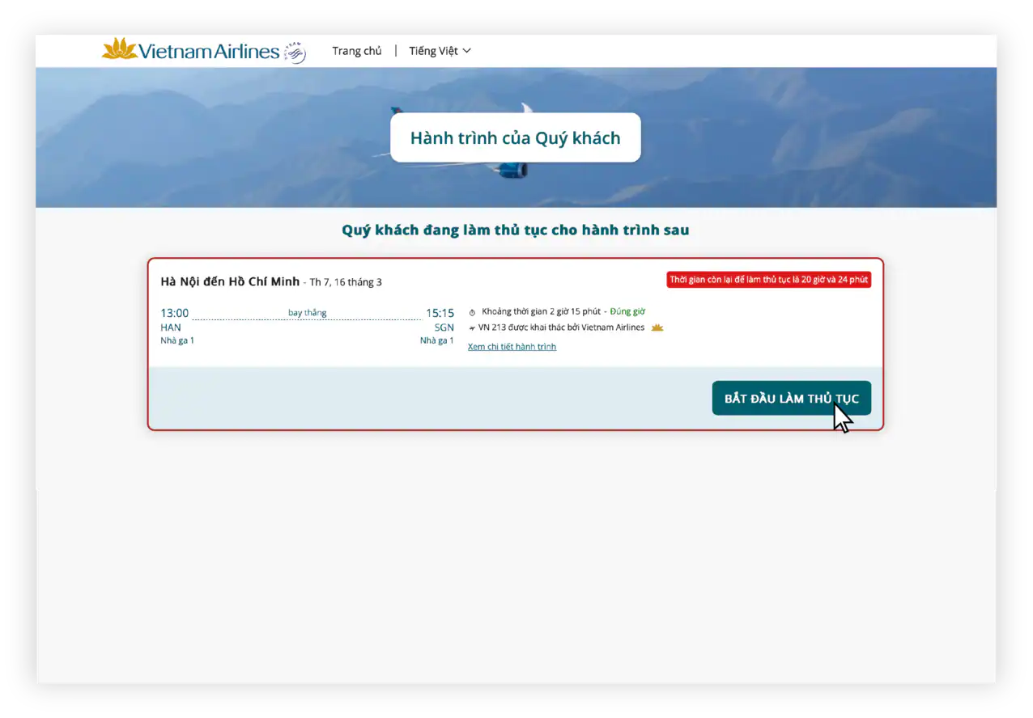
Task: Click Hà Nội đến Hồ Chí Minh heading
Action: pyautogui.click(x=230, y=281)
